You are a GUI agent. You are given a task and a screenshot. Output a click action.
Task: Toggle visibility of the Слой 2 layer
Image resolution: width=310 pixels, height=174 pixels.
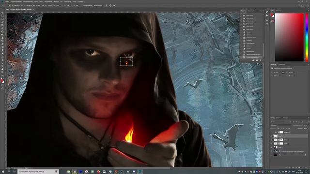pyautogui.click(x=271, y=144)
